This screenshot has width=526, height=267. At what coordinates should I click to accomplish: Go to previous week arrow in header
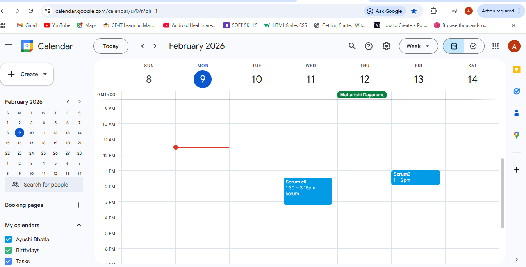tap(143, 46)
